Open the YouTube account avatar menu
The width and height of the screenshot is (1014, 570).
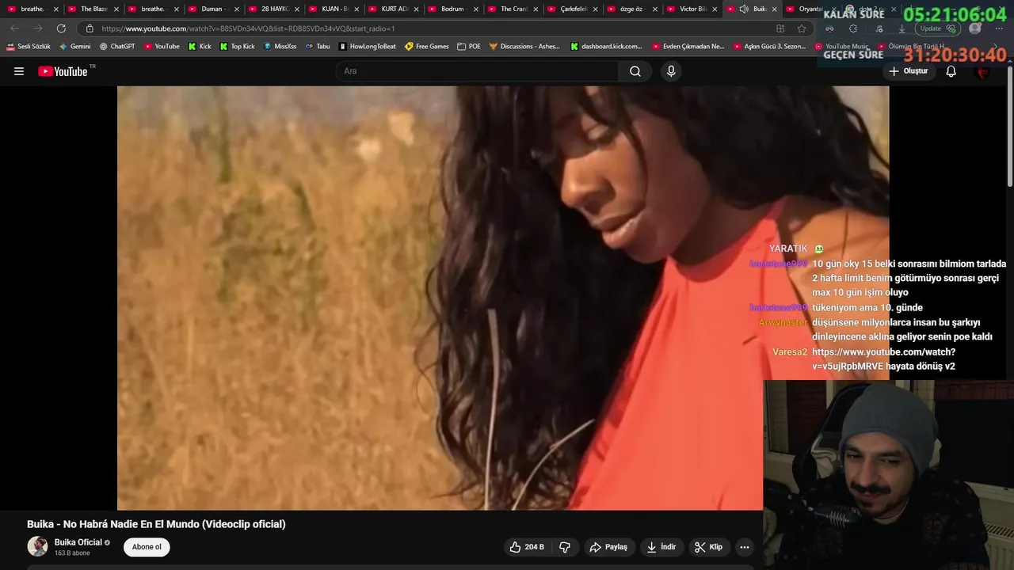coord(983,71)
